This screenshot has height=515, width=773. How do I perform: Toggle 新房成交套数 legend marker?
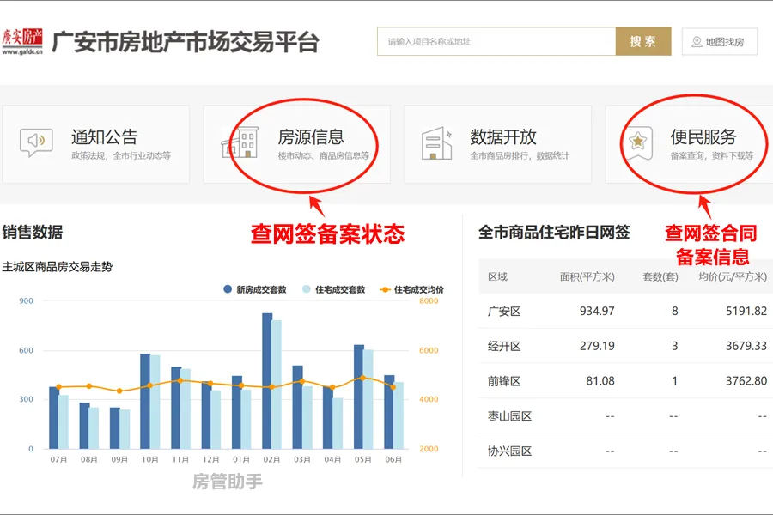(x=227, y=289)
